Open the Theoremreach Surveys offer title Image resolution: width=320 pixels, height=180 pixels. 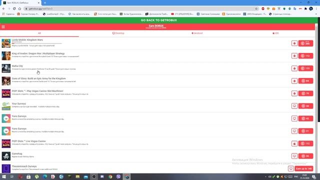(24, 166)
